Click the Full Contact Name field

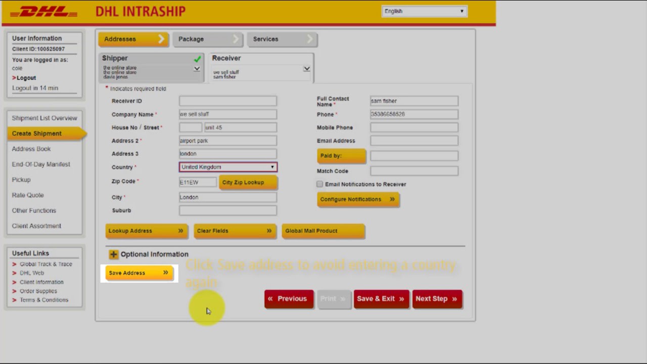coord(414,101)
